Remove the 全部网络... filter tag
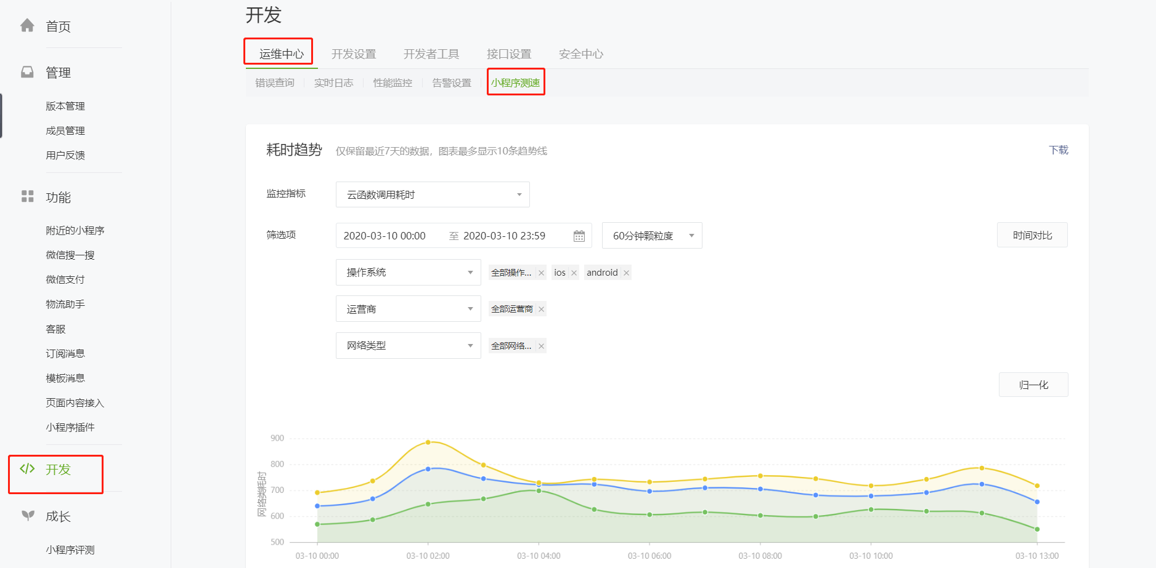This screenshot has width=1156, height=568. click(x=541, y=346)
